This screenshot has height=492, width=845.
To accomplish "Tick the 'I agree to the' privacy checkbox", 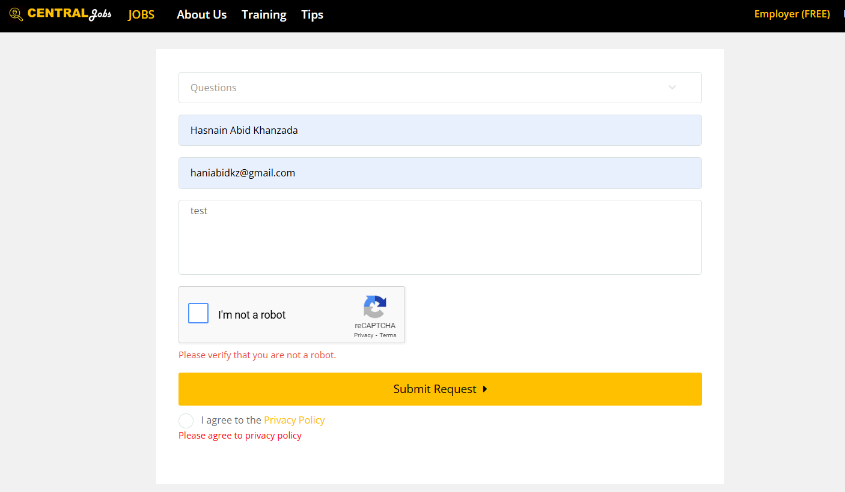I will tap(186, 421).
